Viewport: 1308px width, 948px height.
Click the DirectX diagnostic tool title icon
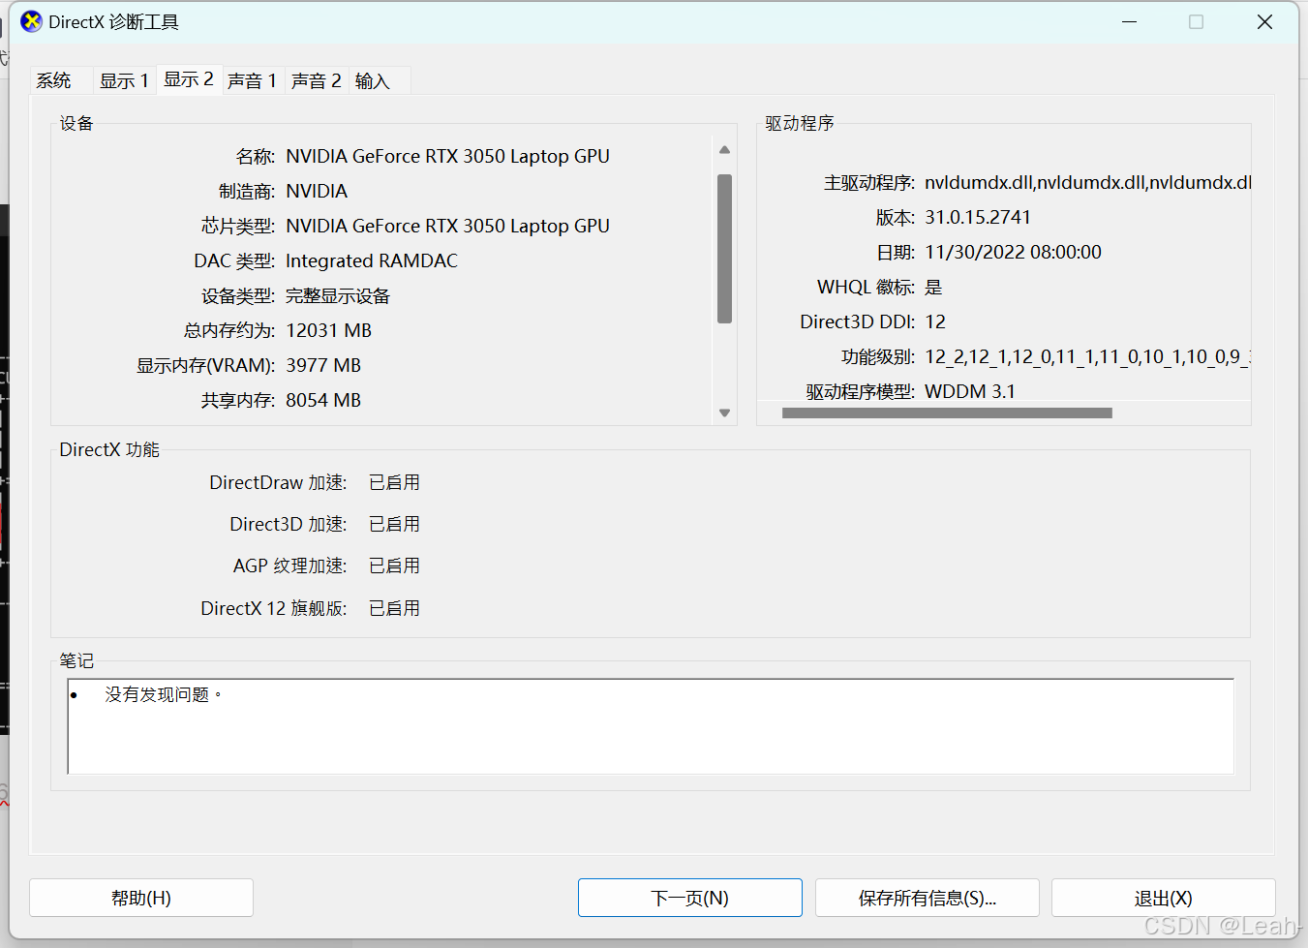point(32,21)
